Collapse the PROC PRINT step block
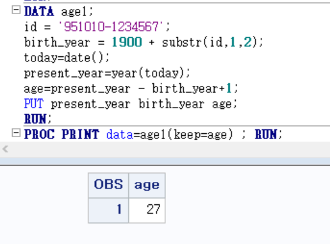This screenshot has height=244, width=330. [16, 133]
